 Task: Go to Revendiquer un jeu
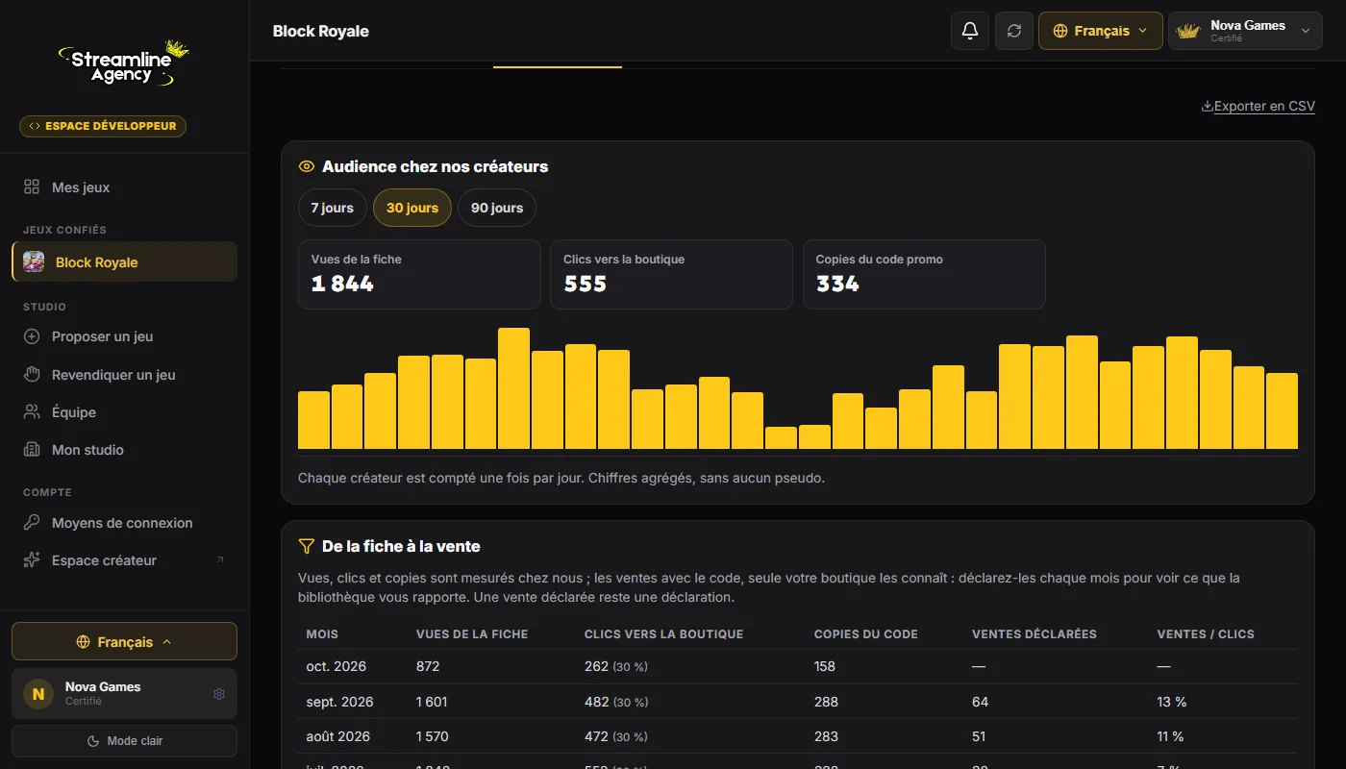pos(124,375)
